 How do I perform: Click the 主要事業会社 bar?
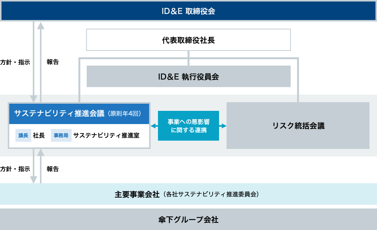tap(188, 194)
